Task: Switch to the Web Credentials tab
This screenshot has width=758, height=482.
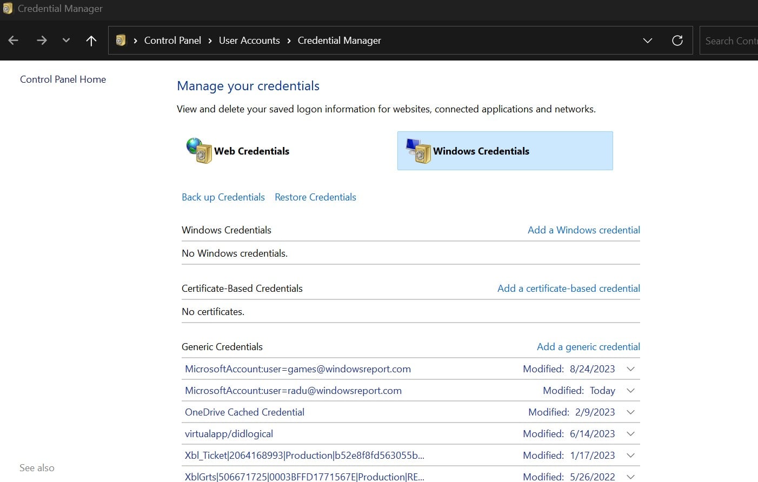Action: point(251,151)
